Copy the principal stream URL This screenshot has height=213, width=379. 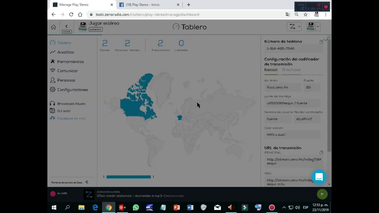click(x=321, y=153)
